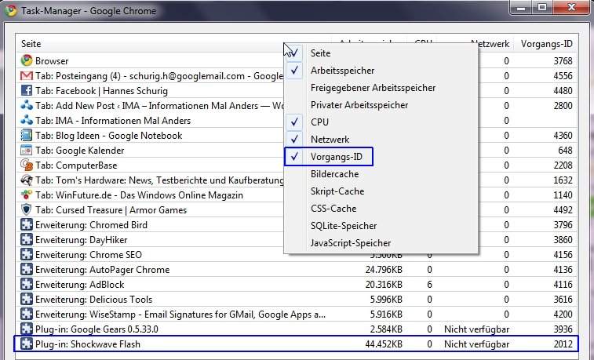Click the Facebook icon of the Hannes Schurig tab
This screenshot has height=360, width=594.
click(27, 90)
